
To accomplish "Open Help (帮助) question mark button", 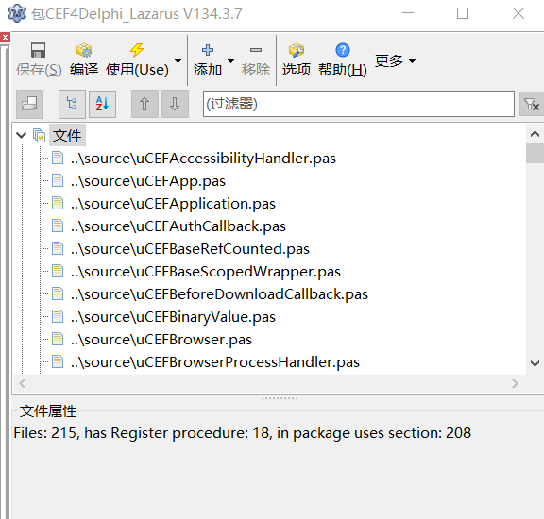I will click(343, 59).
